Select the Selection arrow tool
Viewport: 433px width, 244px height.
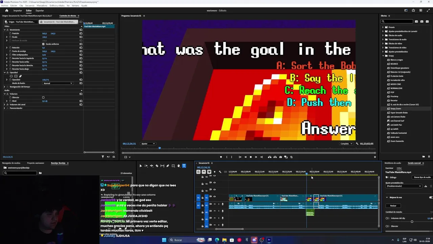coord(141,166)
